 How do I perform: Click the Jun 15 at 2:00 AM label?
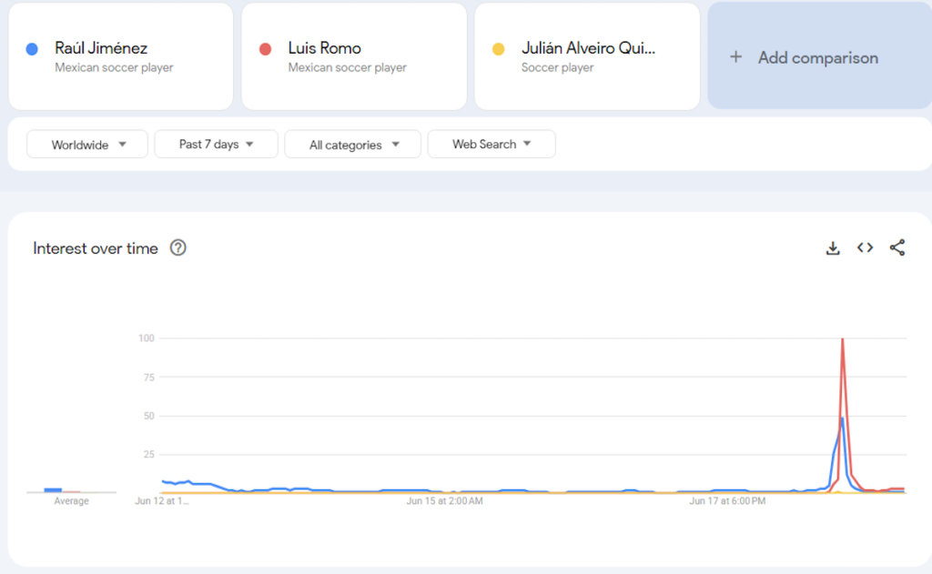(444, 501)
